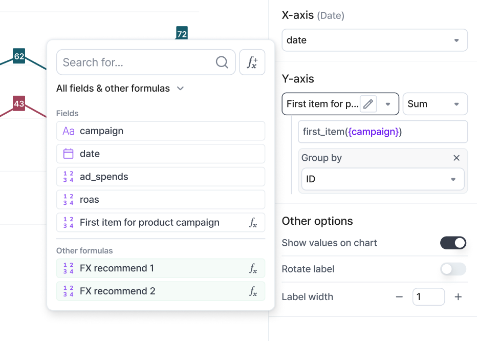This screenshot has height=341, width=477.
Task: Remove the Group by section with X
Action: click(x=457, y=158)
